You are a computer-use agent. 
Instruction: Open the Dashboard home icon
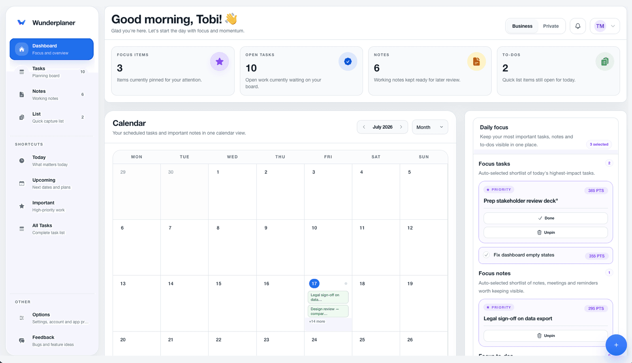tap(22, 49)
